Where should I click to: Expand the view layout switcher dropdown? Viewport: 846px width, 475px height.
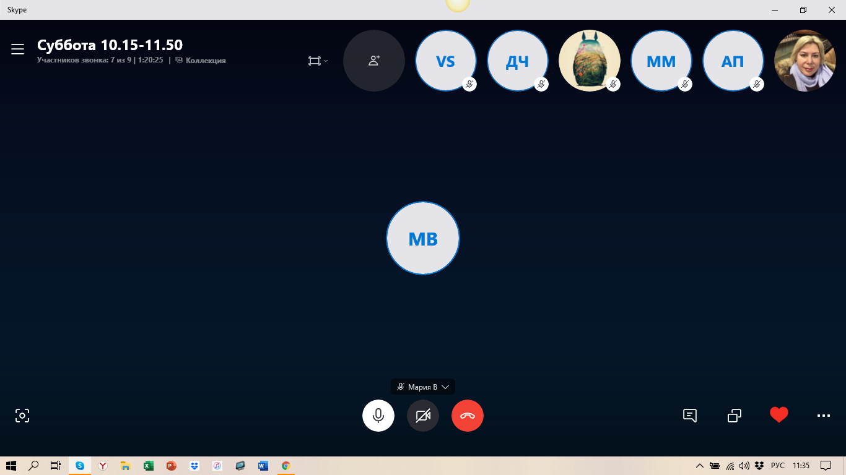(x=318, y=61)
